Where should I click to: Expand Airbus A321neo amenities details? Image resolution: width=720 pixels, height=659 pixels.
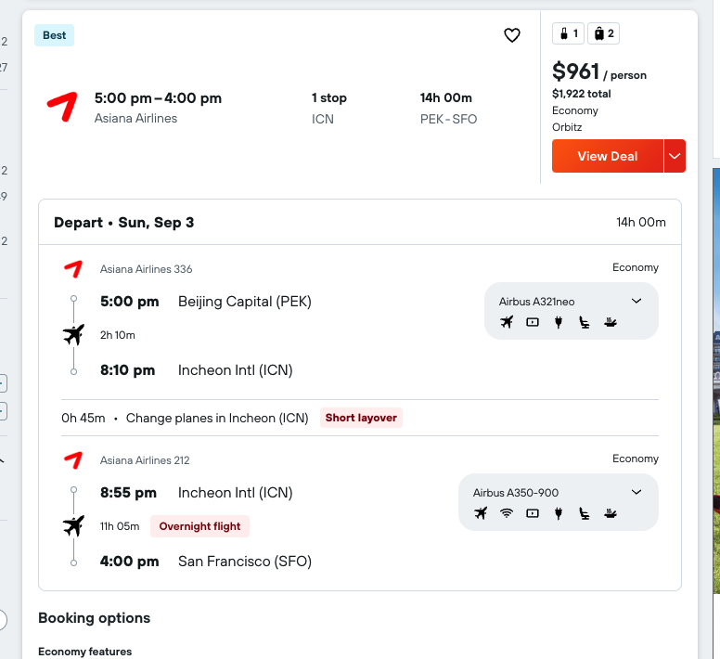pyautogui.click(x=636, y=302)
